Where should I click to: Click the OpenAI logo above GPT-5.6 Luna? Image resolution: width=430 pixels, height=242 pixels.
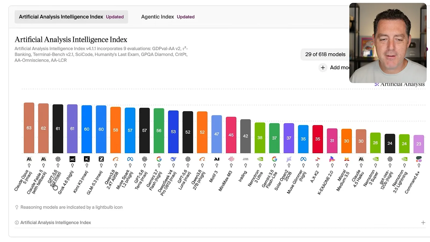(x=188, y=159)
